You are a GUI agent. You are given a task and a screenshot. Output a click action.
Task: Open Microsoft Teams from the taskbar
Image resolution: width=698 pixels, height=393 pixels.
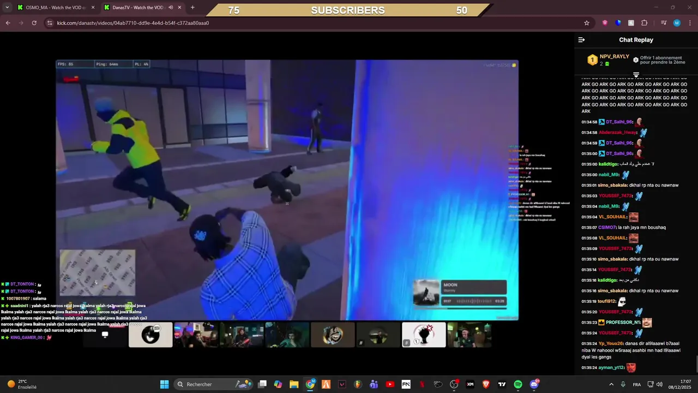tap(374, 384)
